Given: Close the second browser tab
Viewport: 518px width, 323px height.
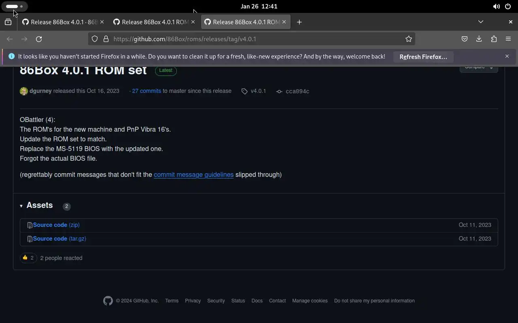Looking at the screenshot, I should [193, 22].
